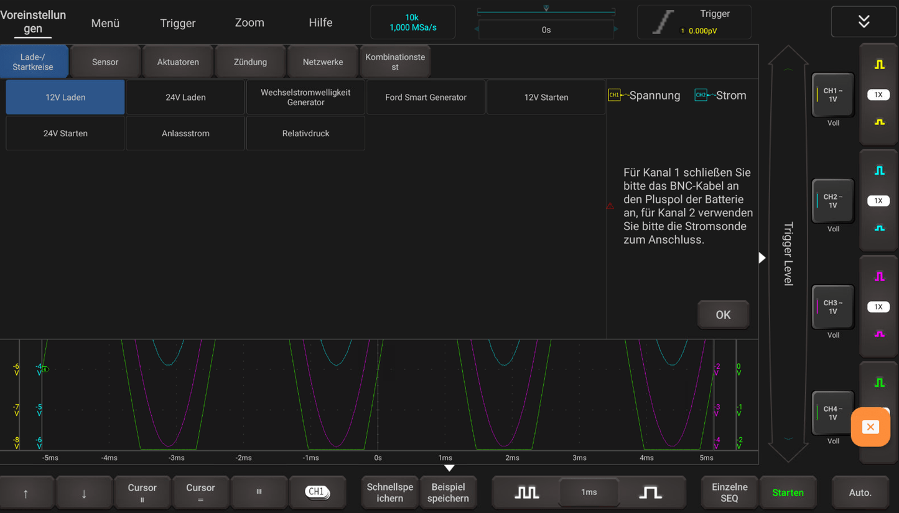Select the multi-pulse waveform icon in bottom toolbar

526,492
